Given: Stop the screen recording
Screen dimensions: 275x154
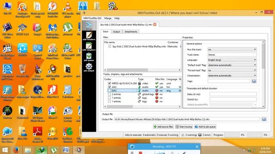Looking at the screenshot, I should tap(141, 153).
